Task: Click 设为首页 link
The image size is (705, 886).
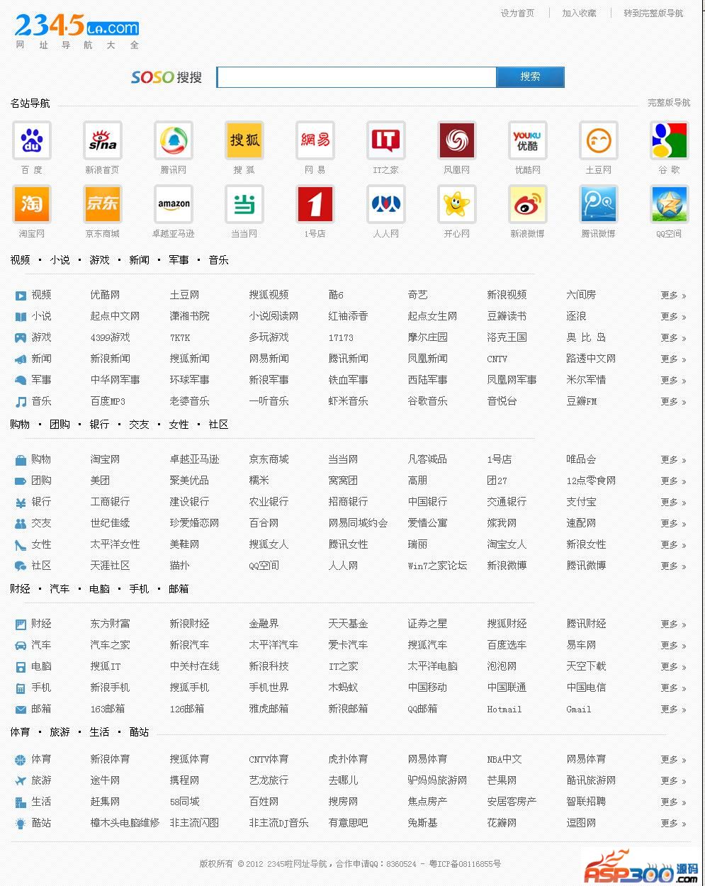Action: point(517,13)
